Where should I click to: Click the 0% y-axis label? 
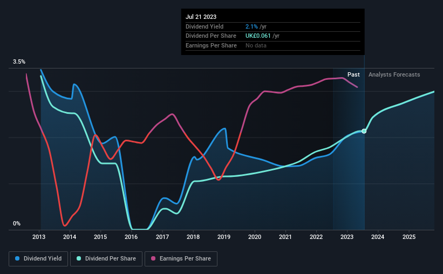[17, 223]
